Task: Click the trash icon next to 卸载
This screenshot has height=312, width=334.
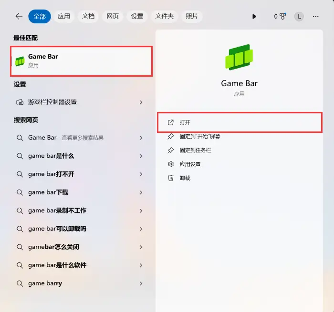Action: pyautogui.click(x=171, y=178)
